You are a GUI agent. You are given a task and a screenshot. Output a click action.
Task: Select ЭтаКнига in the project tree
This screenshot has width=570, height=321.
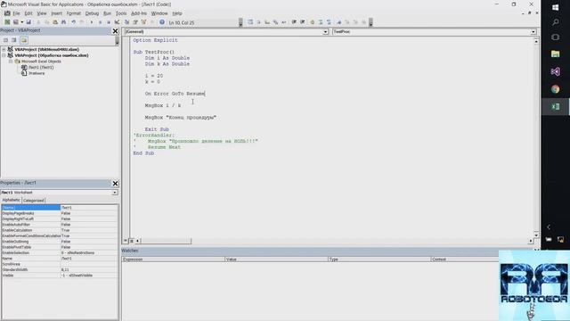point(37,73)
